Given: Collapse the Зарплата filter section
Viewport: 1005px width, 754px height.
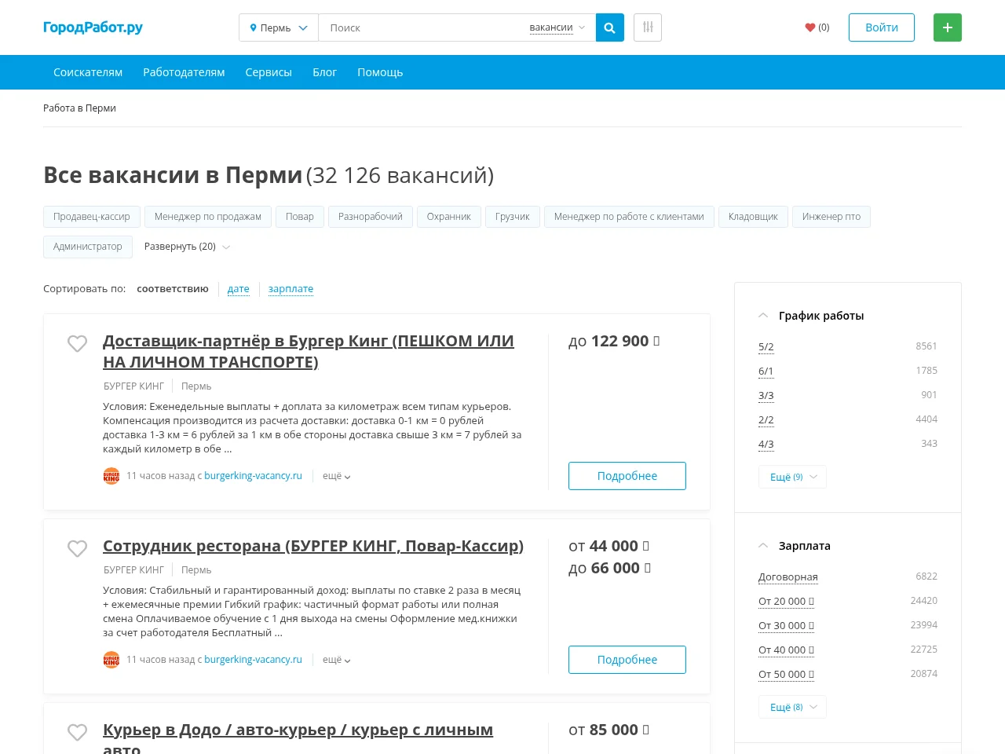Looking at the screenshot, I should tap(763, 546).
